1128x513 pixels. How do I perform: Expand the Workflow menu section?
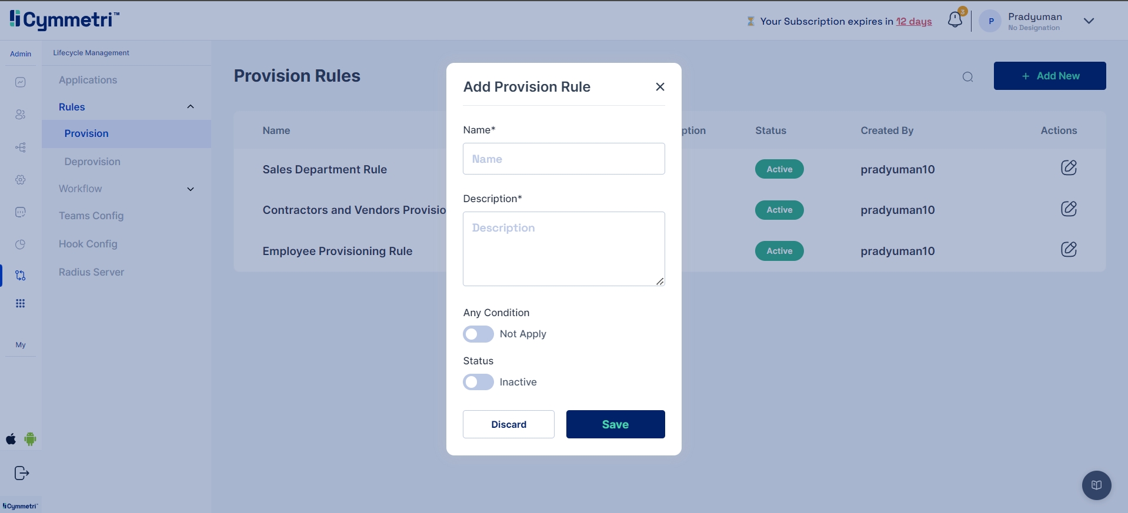click(x=190, y=189)
